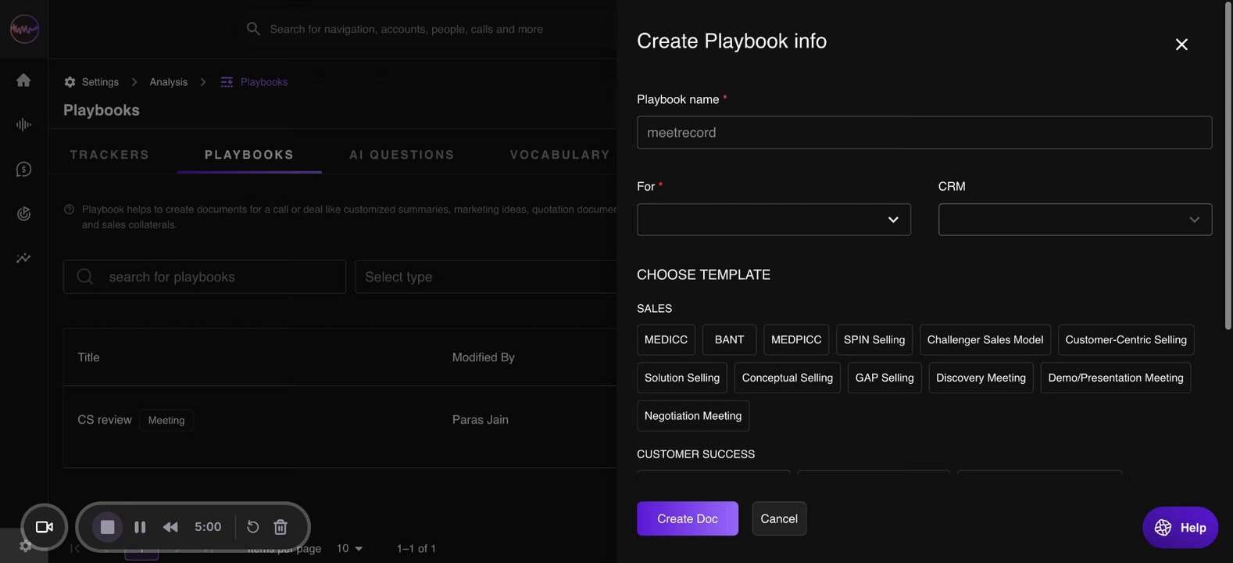
Task: Pick the Discovery Meeting template
Action: pyautogui.click(x=981, y=378)
